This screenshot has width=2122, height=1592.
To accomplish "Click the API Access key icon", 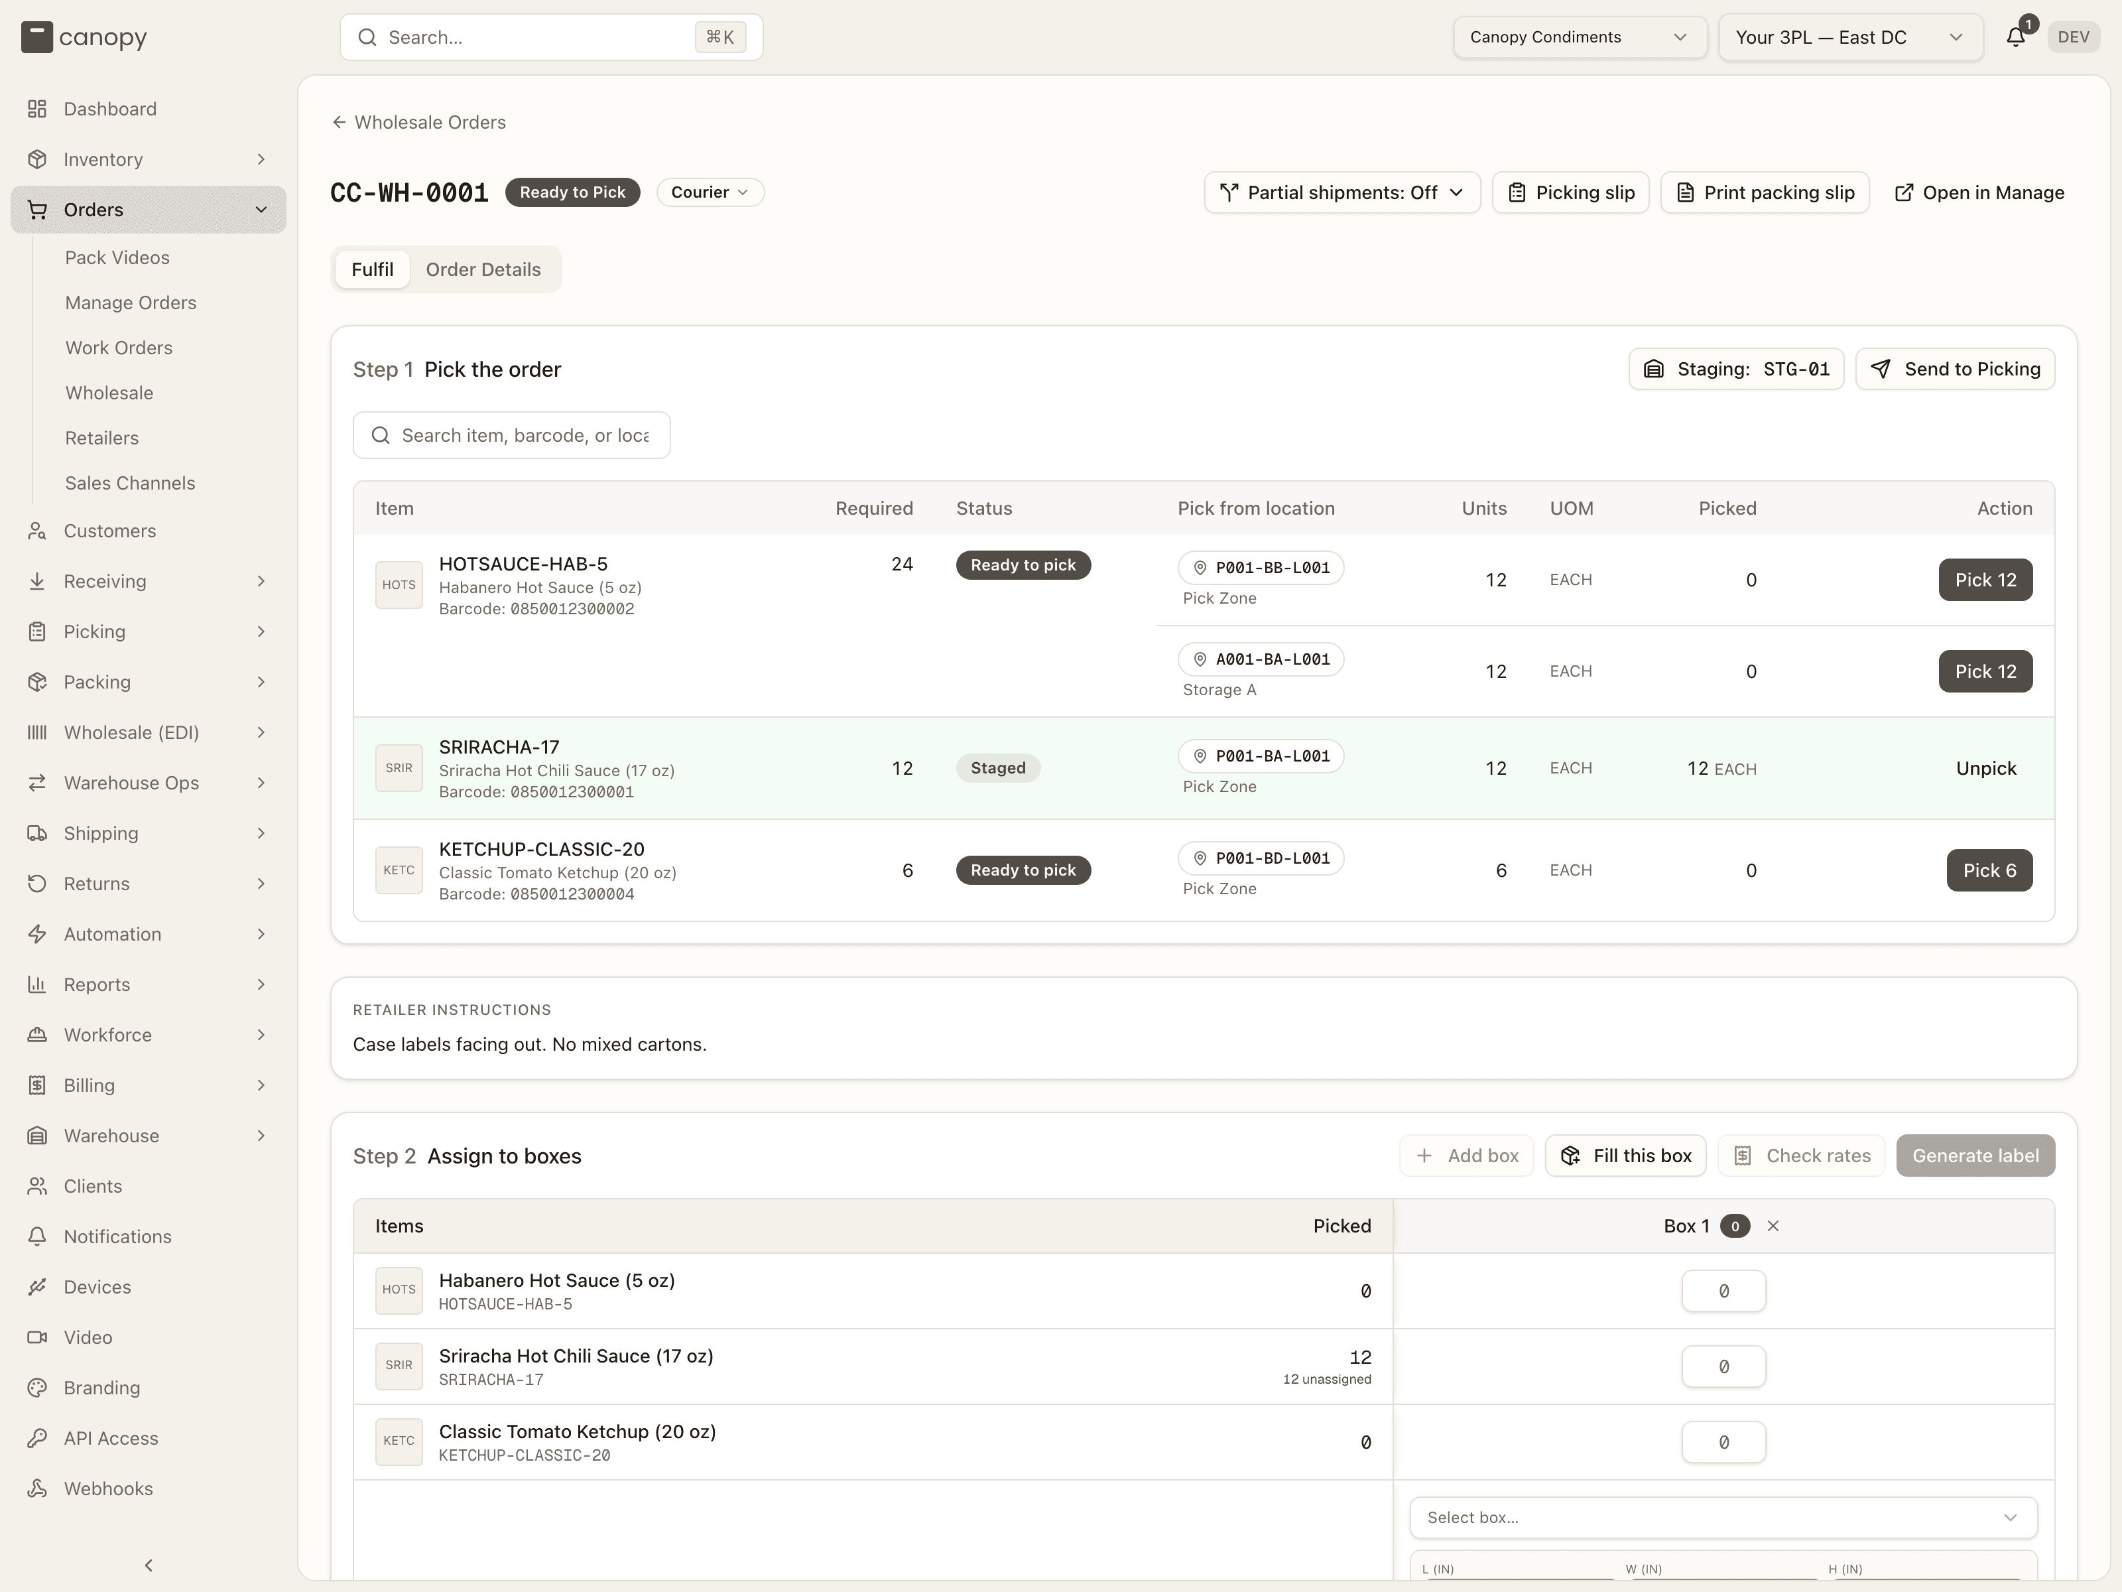I will (37, 1437).
